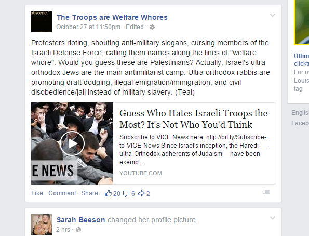This screenshot has height=236, width=309.
Task: Click the YOUTUBE.COM source link
Action: pyautogui.click(x=141, y=173)
